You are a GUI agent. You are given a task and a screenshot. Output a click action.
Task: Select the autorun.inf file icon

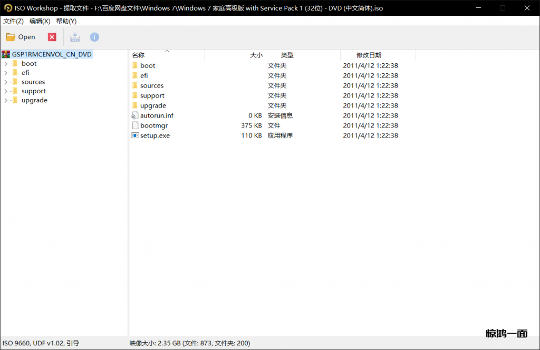point(135,115)
